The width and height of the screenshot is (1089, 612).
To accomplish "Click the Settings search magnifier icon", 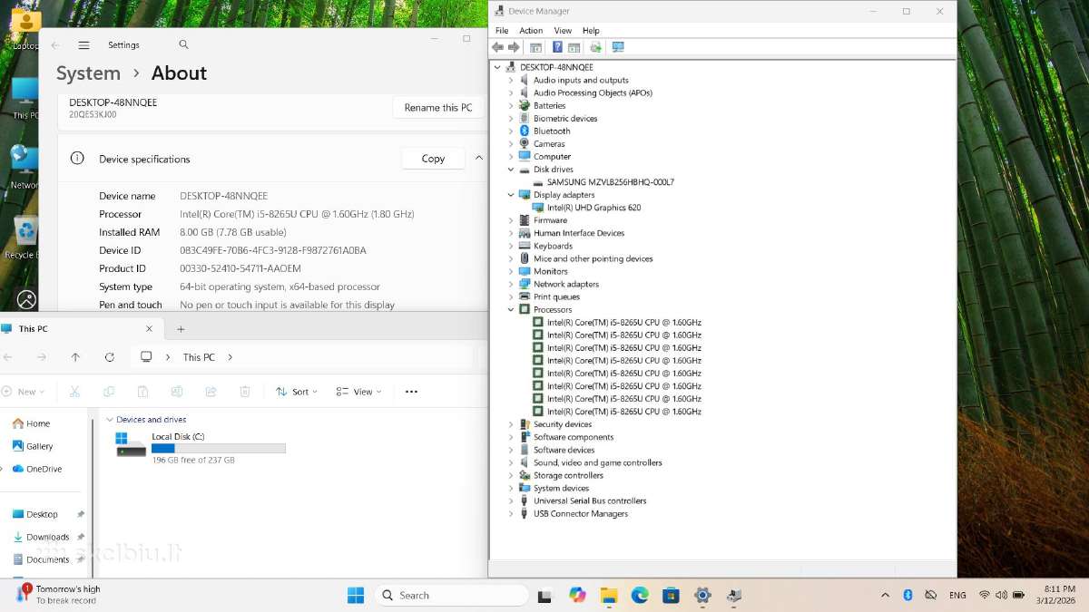I will (x=183, y=44).
